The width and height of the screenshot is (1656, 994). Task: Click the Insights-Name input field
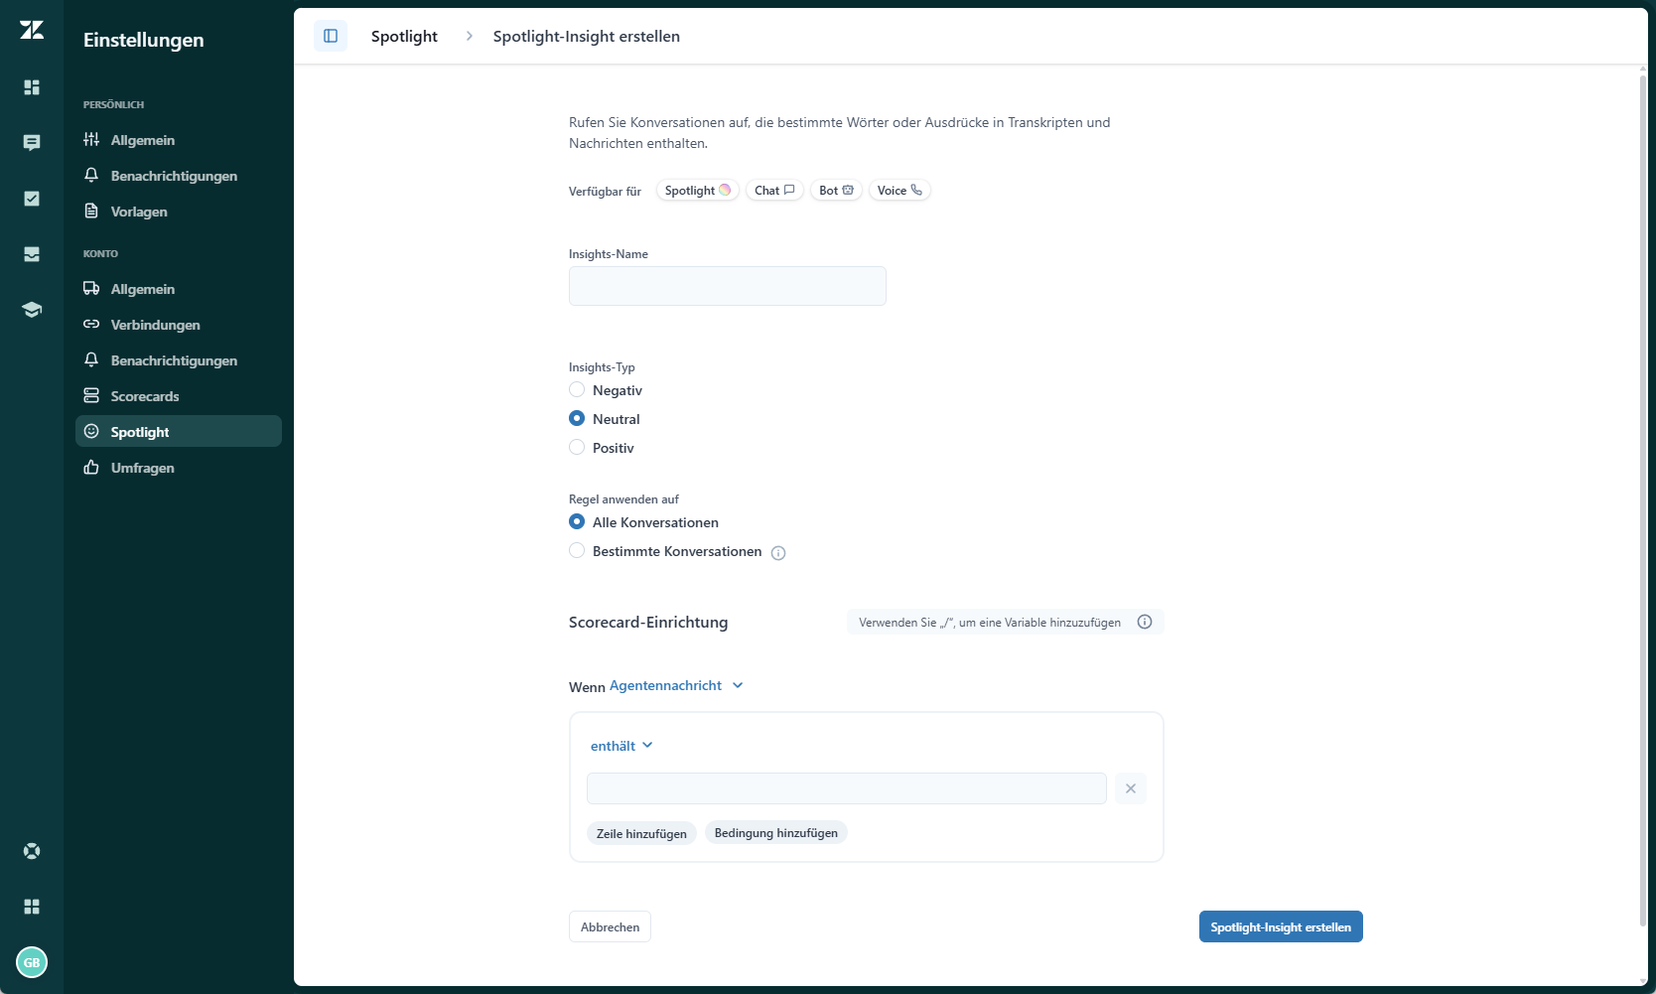pos(728,286)
